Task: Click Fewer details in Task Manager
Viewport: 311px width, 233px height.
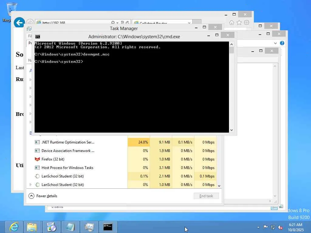Action: [x=43, y=196]
